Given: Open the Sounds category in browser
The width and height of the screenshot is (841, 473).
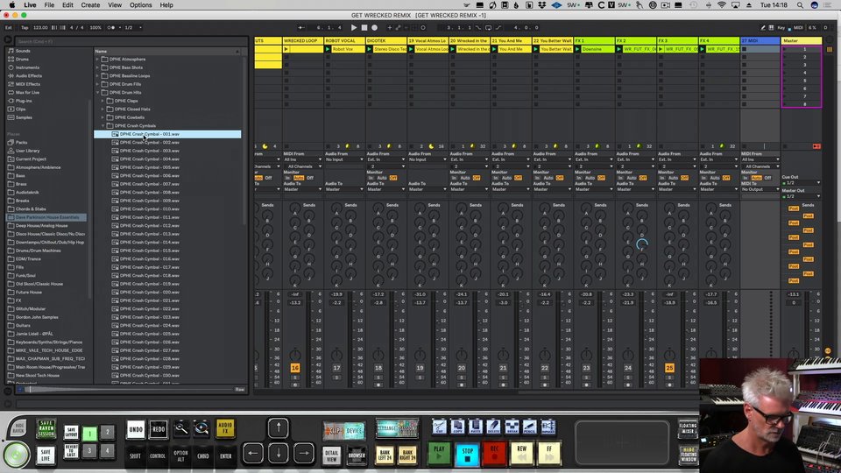Looking at the screenshot, I should coord(23,51).
